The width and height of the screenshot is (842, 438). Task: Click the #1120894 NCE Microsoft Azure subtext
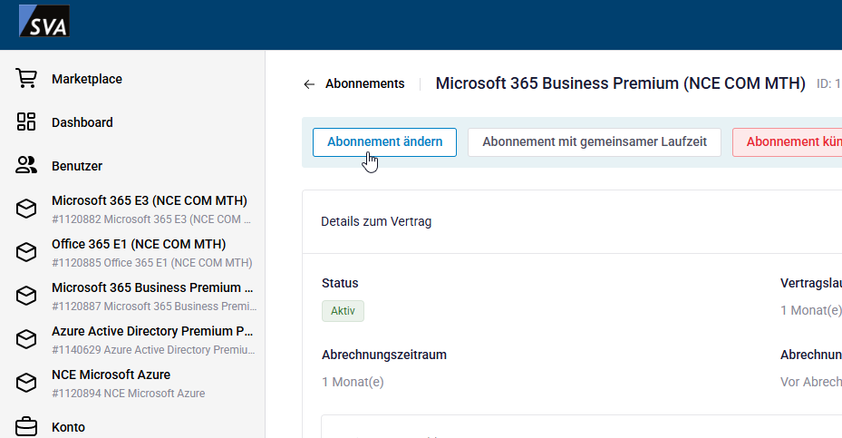[x=129, y=394]
